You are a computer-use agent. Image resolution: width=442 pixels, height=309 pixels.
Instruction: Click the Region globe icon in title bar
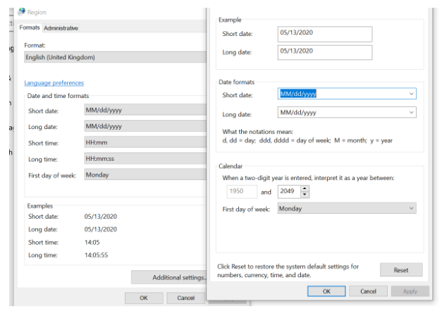tap(20, 12)
